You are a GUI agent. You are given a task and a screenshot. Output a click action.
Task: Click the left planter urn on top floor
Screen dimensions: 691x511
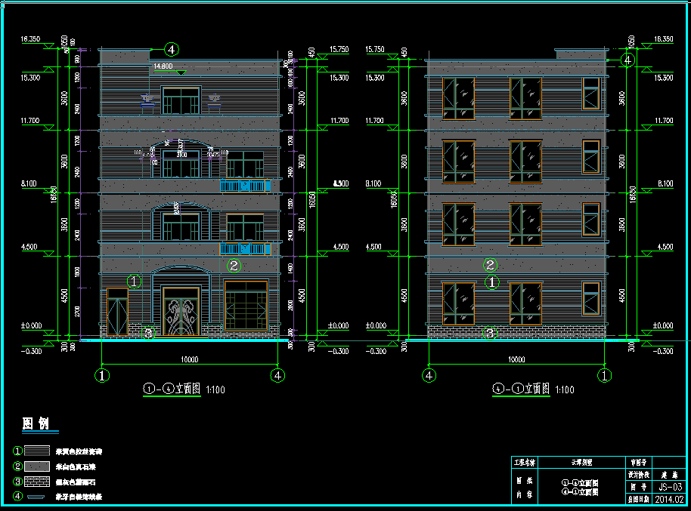point(147,100)
